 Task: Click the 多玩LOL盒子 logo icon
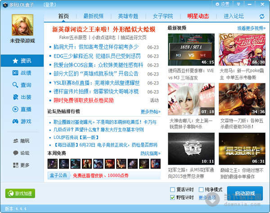5,4
